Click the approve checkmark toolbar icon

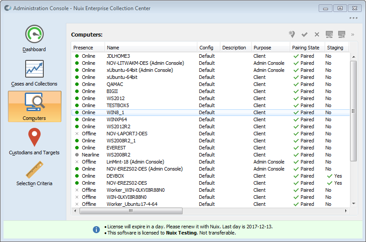(305, 35)
